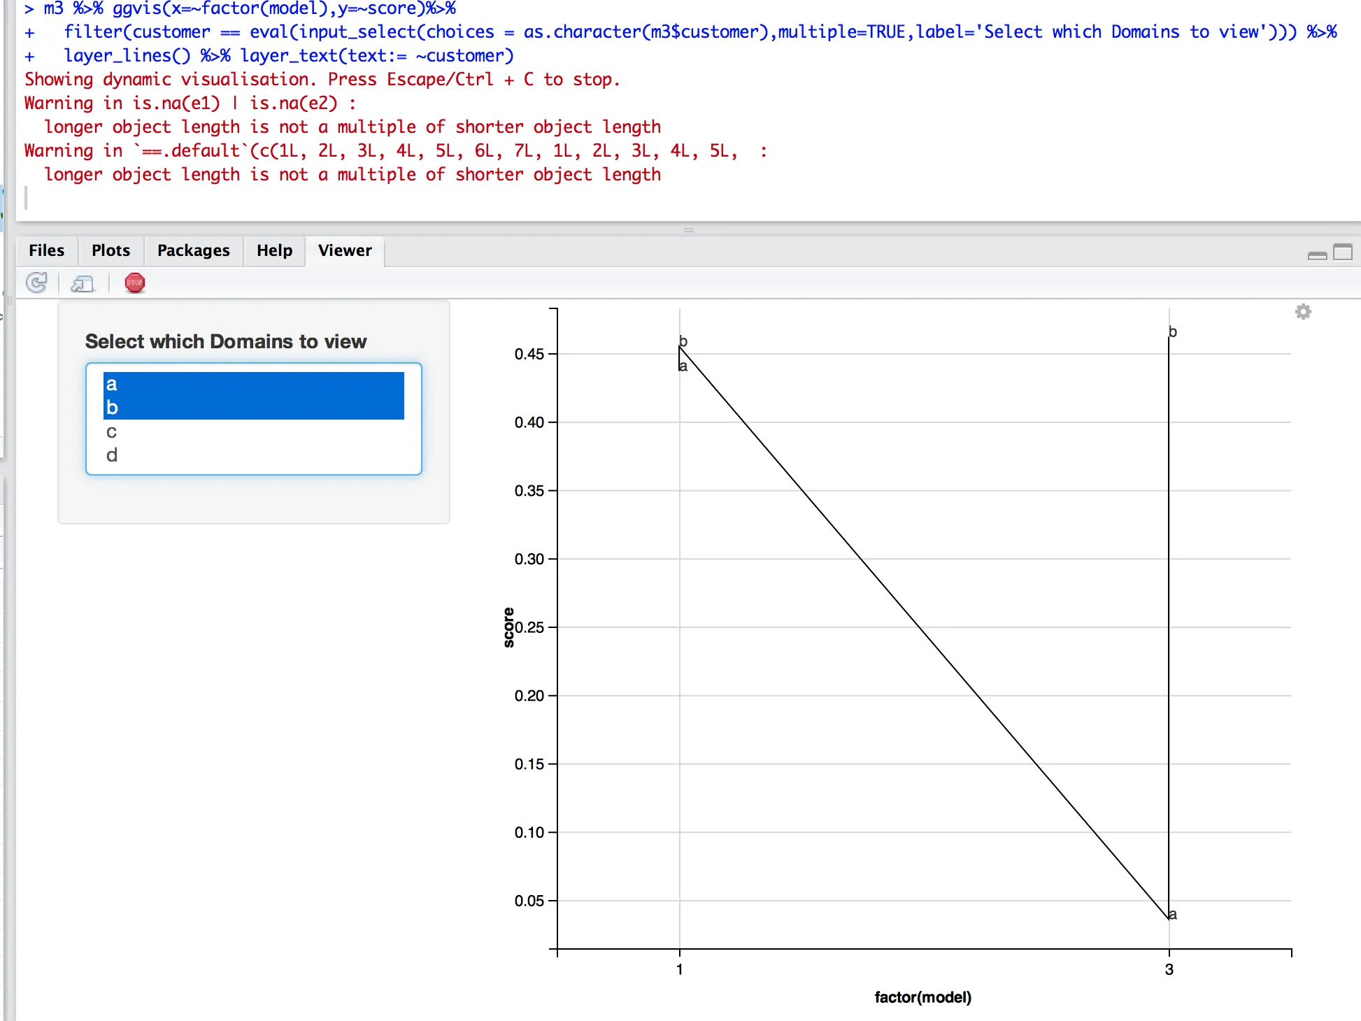Click the 'a' label at line bottom
Screen dimensions: 1361x1021
click(1173, 914)
